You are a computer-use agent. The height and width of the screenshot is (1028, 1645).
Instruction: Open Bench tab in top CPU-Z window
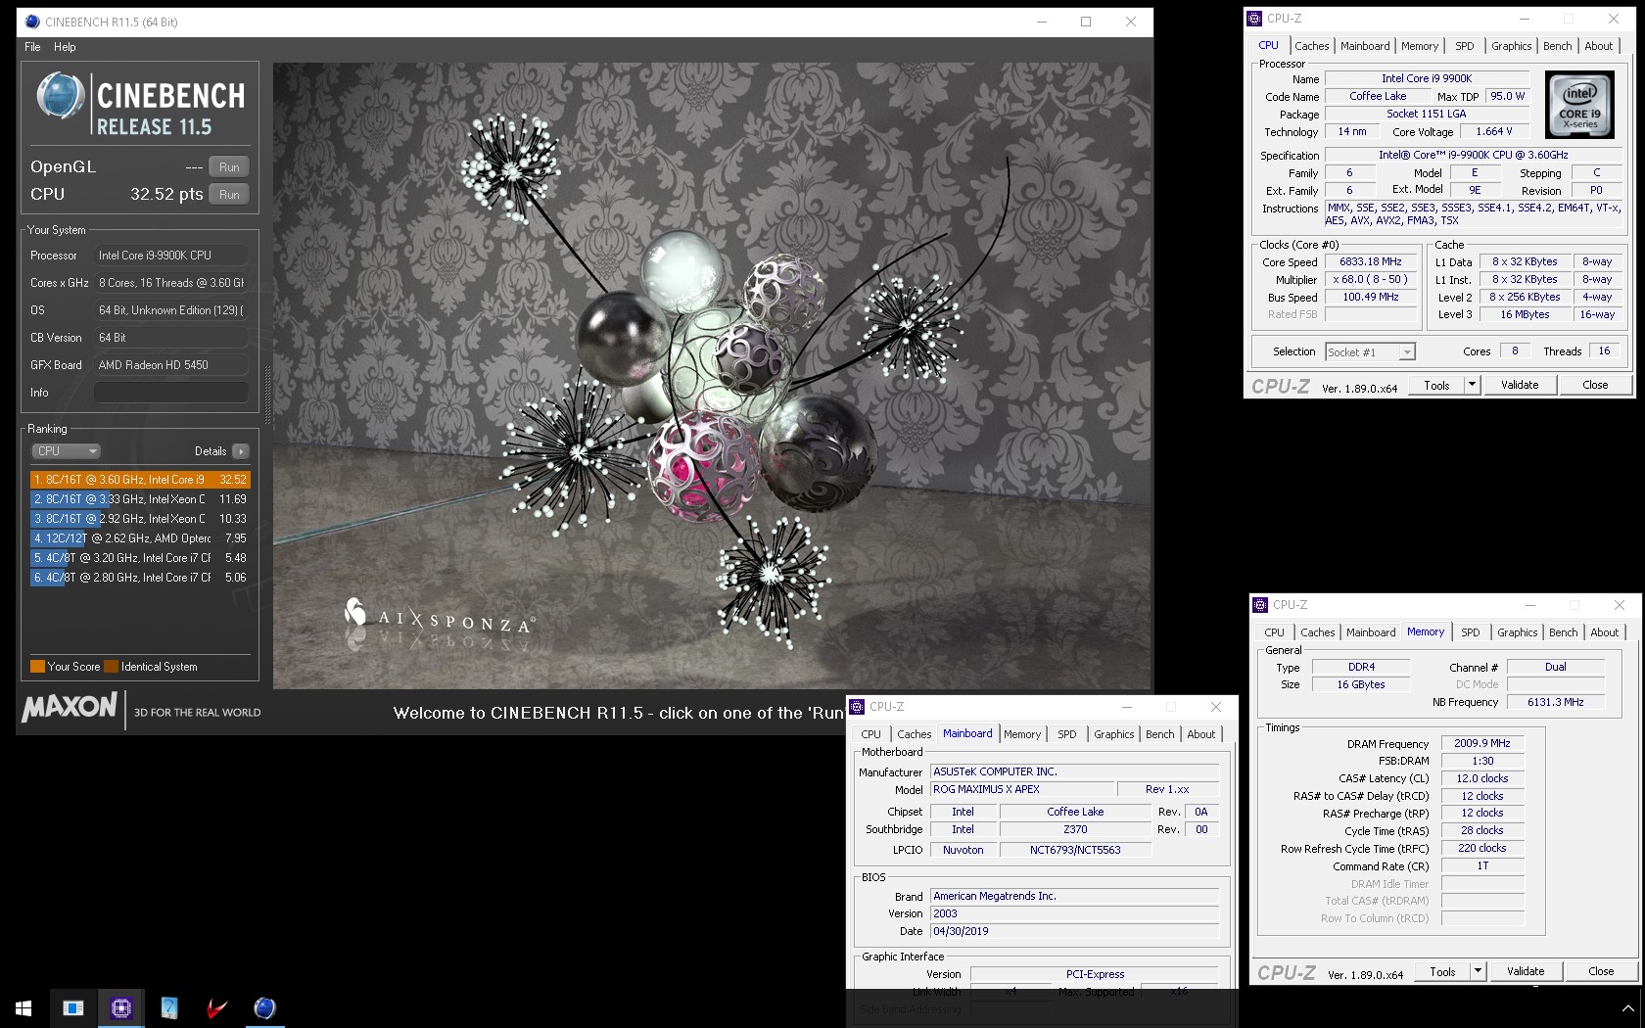click(1557, 46)
